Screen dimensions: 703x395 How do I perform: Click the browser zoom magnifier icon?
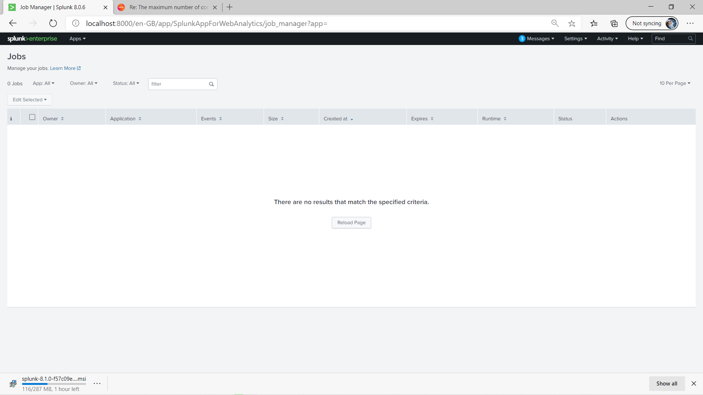click(x=555, y=23)
